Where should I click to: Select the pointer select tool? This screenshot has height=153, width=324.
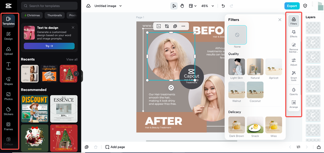(x=174, y=6)
